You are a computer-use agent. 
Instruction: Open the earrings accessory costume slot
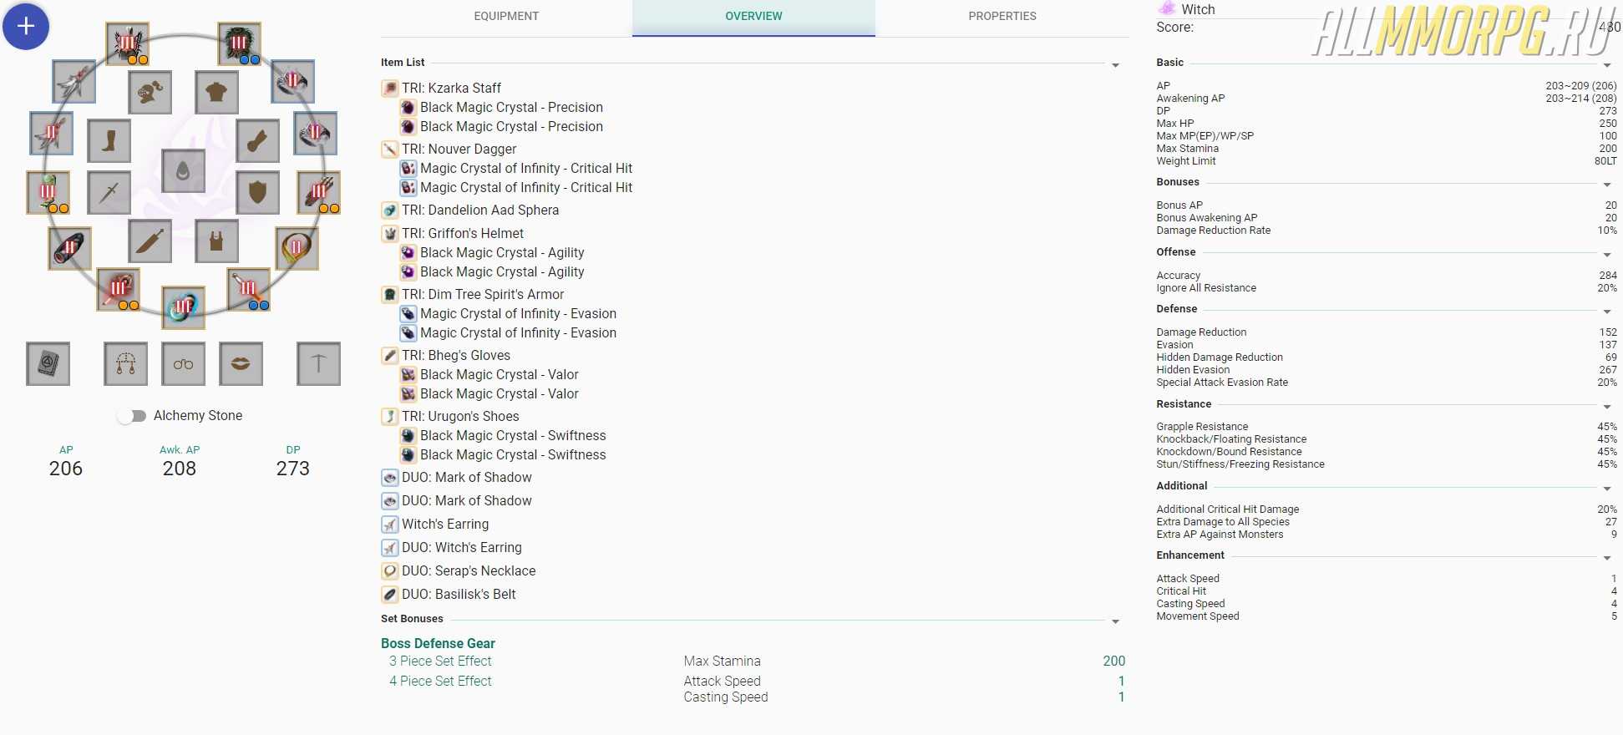point(125,363)
